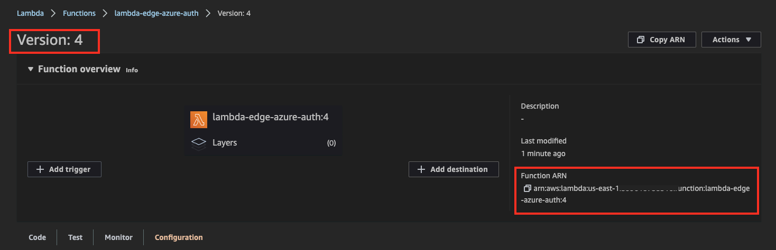The height and width of the screenshot is (250, 776).
Task: Open the Monitor tab
Action: coord(118,237)
